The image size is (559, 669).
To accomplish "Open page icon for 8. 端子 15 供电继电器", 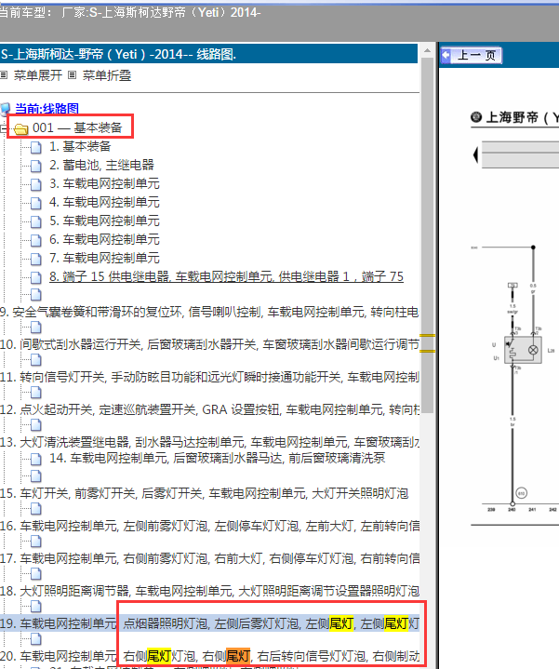I will coord(36,277).
